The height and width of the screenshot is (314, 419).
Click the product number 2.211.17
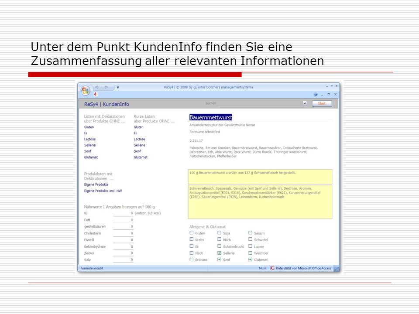(196, 141)
